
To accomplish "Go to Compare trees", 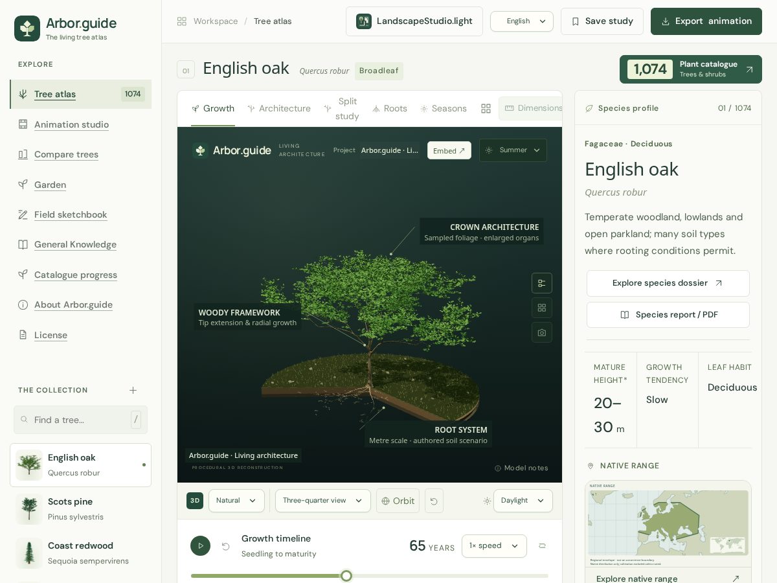I will coord(66,154).
